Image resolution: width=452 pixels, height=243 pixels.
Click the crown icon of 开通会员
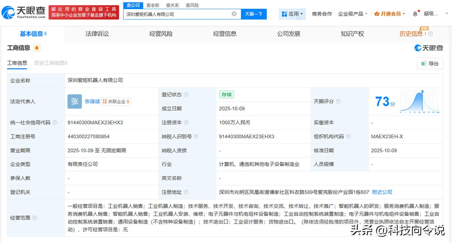pyautogui.click(x=377, y=14)
